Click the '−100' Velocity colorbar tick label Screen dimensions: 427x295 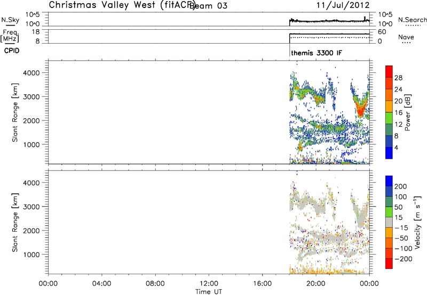click(x=404, y=249)
